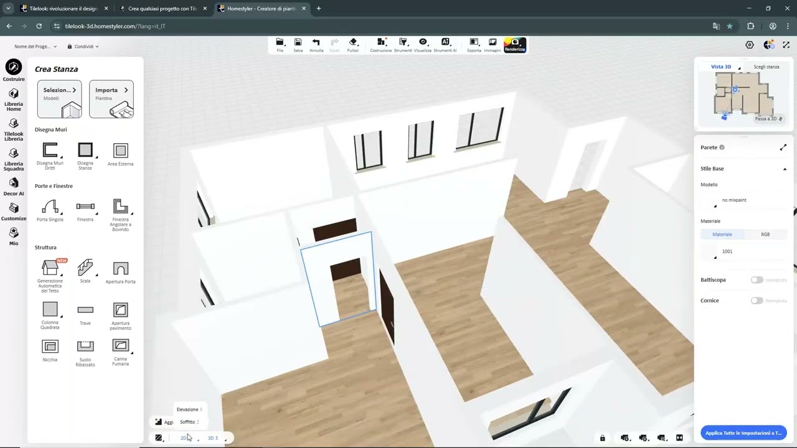Open Libreria Squadra in the sidebar
Viewport: 797px width, 448px height.
(14, 159)
